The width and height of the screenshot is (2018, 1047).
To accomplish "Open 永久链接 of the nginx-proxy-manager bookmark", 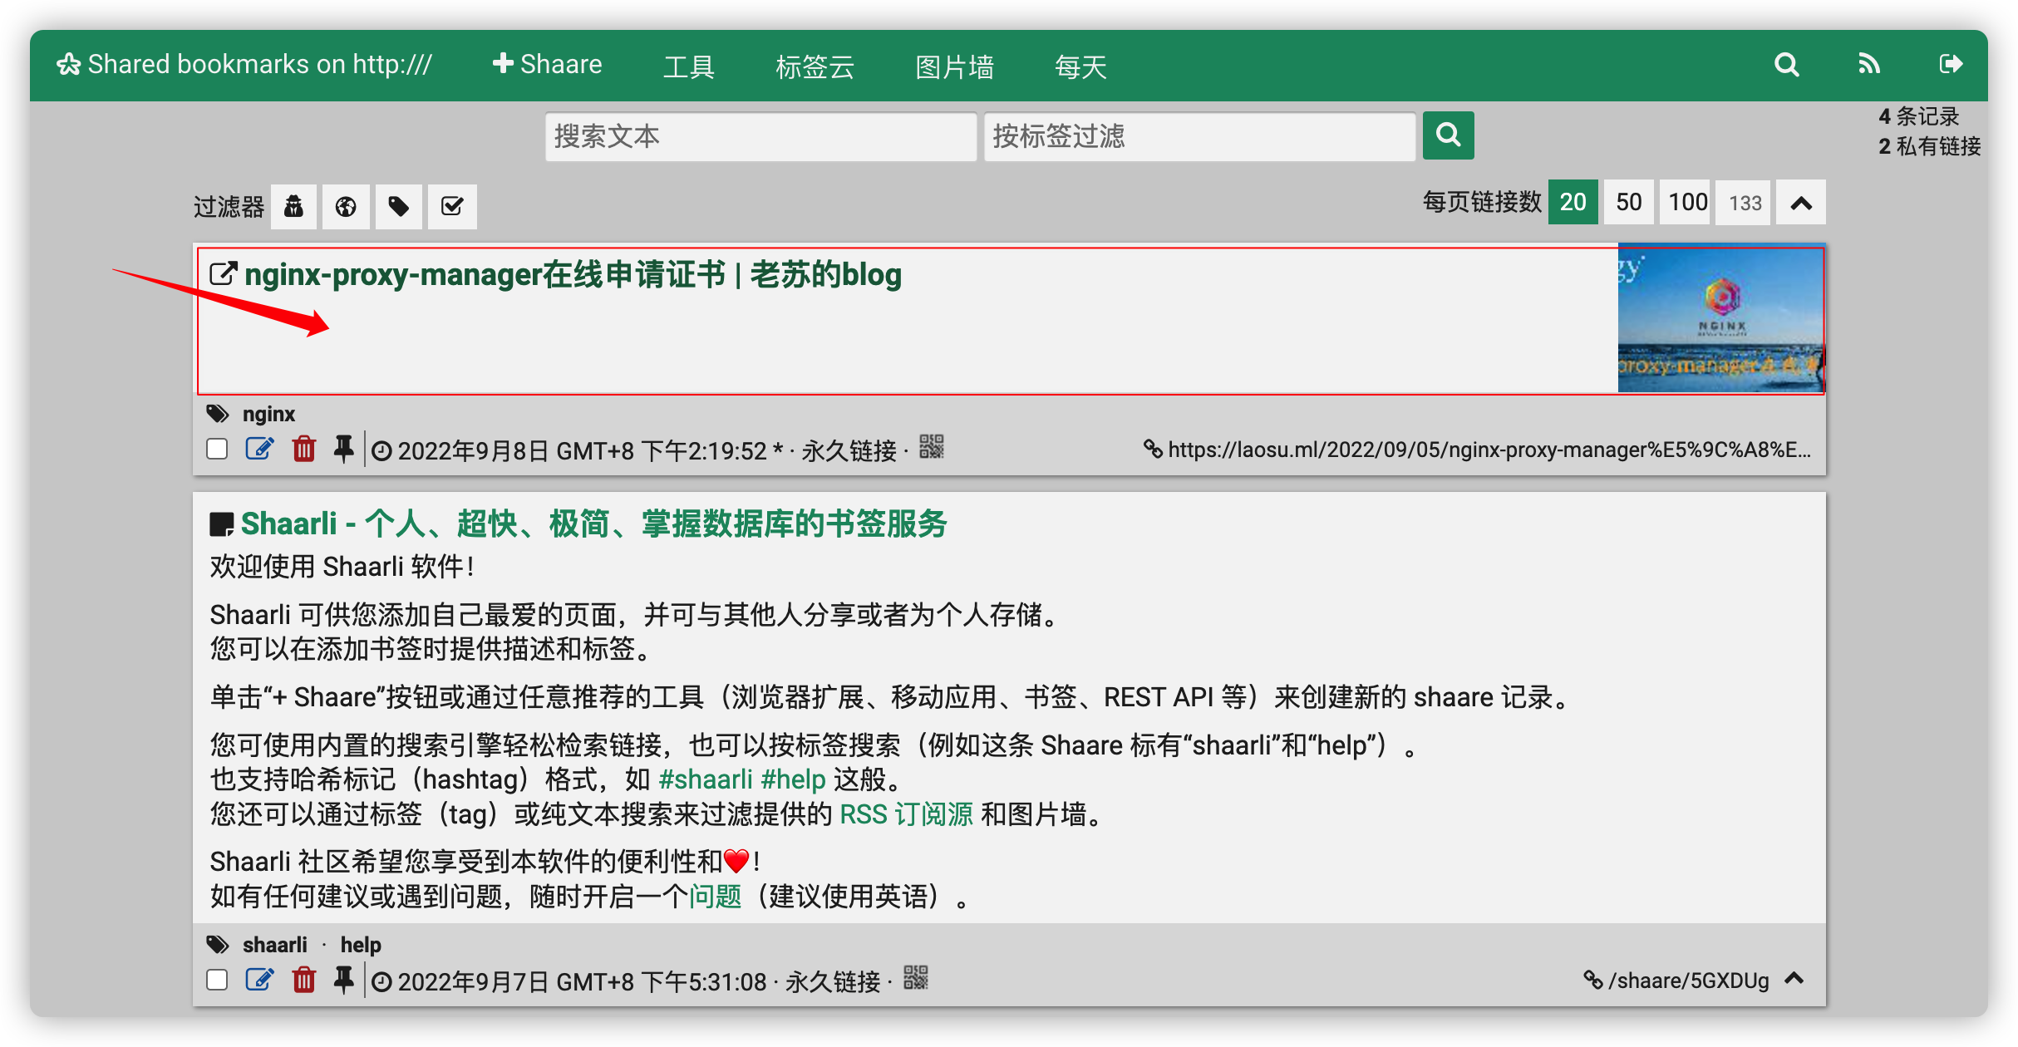I will [849, 450].
